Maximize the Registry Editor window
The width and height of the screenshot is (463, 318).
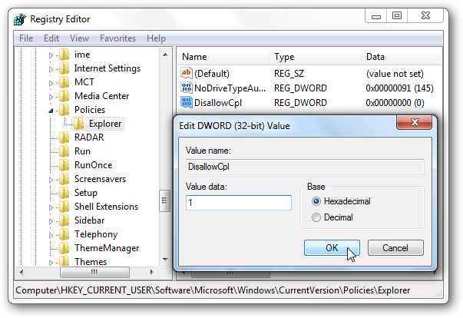[396, 15]
